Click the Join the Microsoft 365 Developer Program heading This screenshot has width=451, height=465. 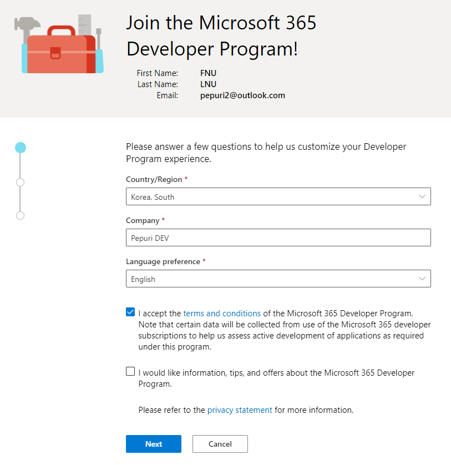coord(221,36)
